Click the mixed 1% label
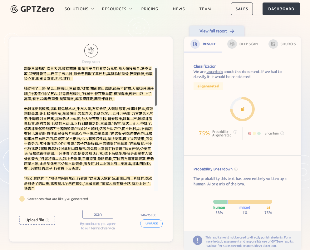 (245, 210)
